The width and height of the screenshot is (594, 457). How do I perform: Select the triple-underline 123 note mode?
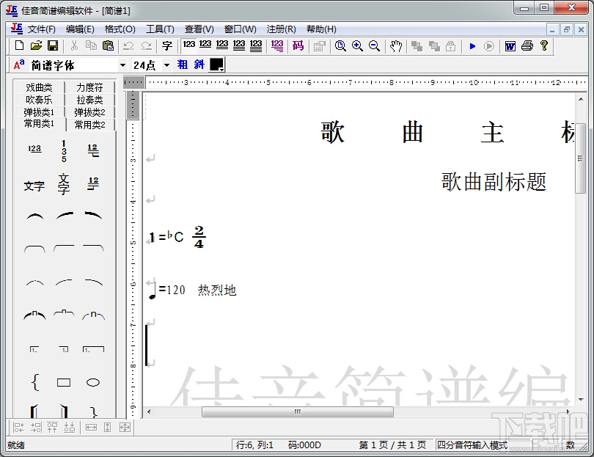click(x=238, y=45)
